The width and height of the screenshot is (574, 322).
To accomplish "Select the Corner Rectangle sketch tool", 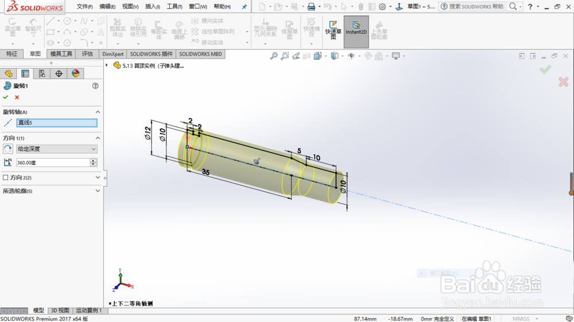I will [51, 32].
